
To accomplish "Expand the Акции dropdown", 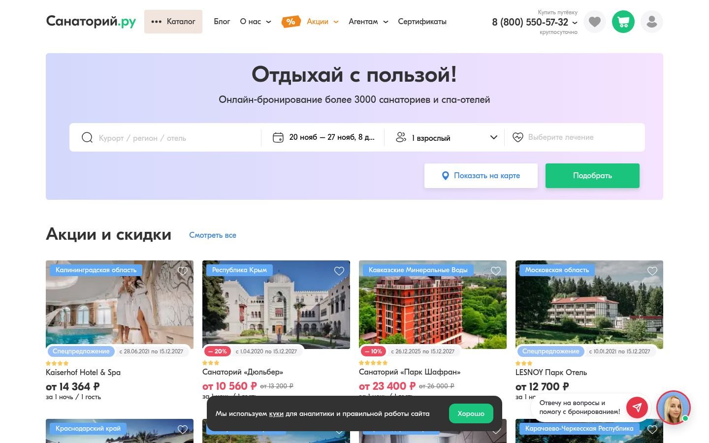I will 322,22.
